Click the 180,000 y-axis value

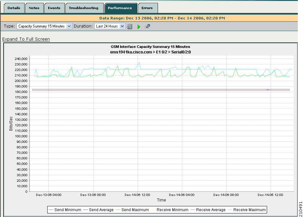click(21, 92)
